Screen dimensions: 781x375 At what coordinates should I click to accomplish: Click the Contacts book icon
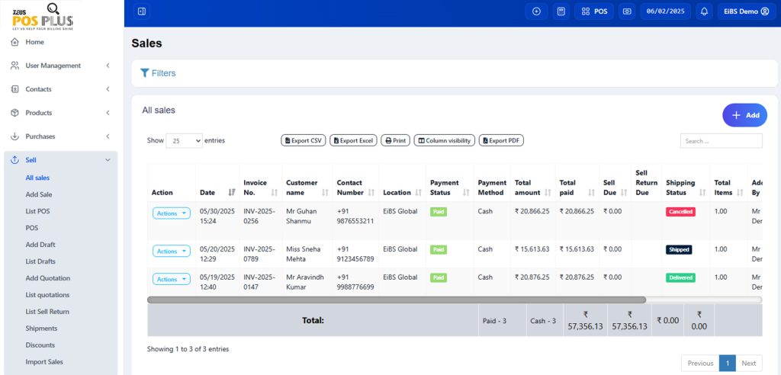pos(14,89)
